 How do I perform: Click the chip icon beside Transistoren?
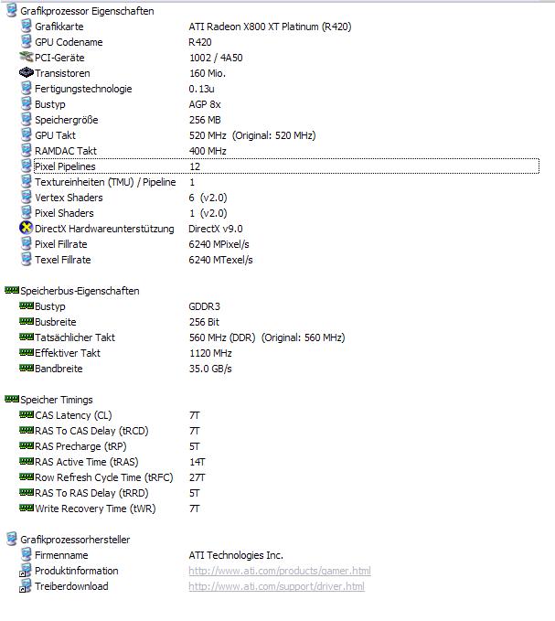(27, 72)
